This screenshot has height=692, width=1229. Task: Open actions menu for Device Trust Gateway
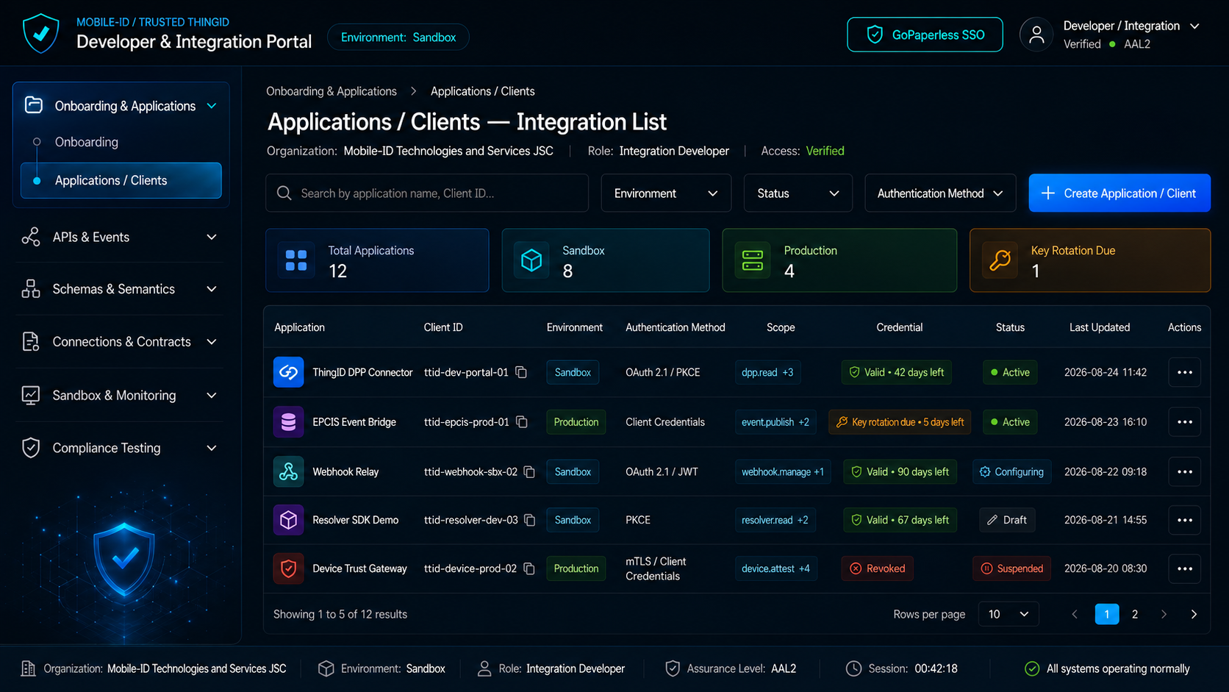(1184, 568)
